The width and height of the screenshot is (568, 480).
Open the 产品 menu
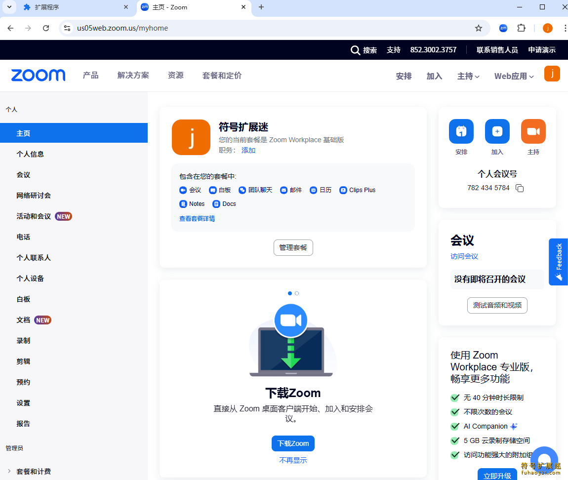90,76
